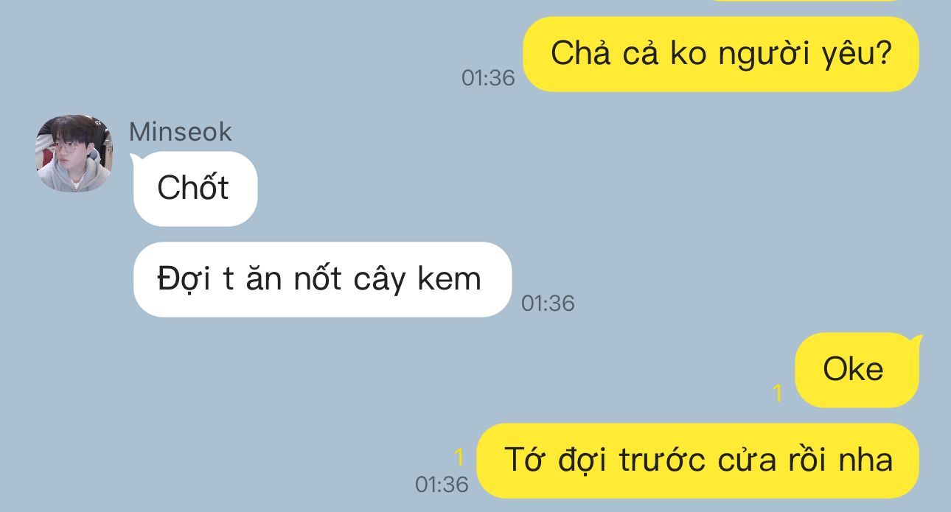Open Minseok's profile picture
This screenshot has width=951, height=512.
74,153
